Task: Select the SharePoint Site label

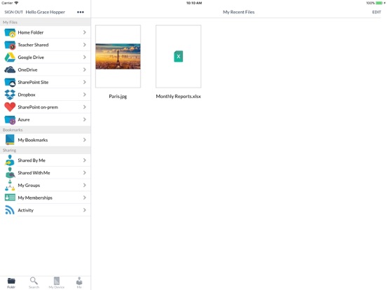Action: 33,82
